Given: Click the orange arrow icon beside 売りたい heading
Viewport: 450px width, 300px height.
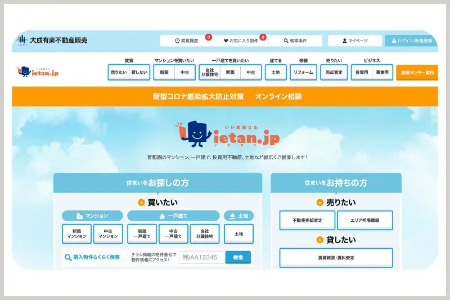Looking at the screenshot, I should tap(319, 203).
